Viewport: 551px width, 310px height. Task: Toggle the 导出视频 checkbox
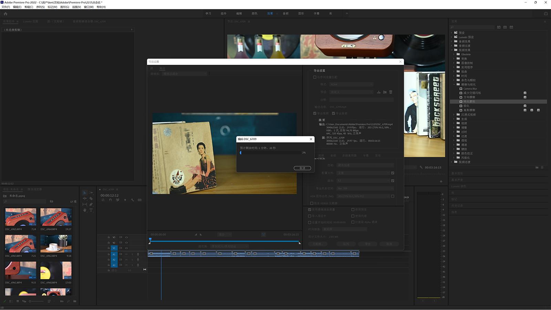[x=315, y=113]
